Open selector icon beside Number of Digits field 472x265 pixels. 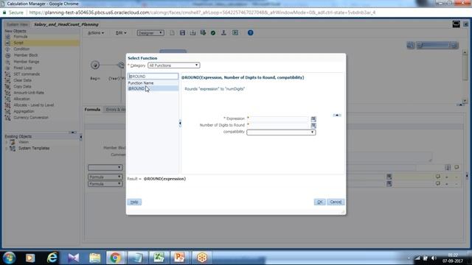click(313, 126)
